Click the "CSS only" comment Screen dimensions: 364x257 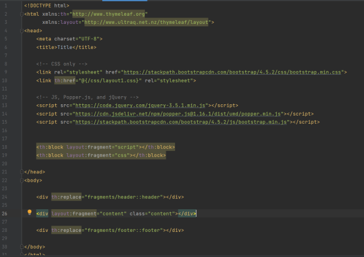tap(62, 64)
